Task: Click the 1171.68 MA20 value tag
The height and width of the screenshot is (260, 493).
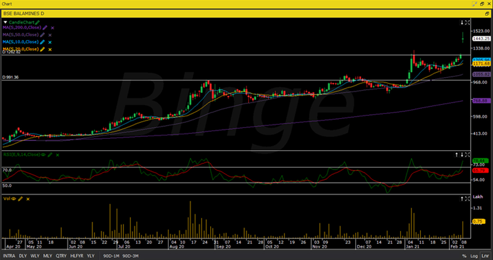Action: coord(481,63)
